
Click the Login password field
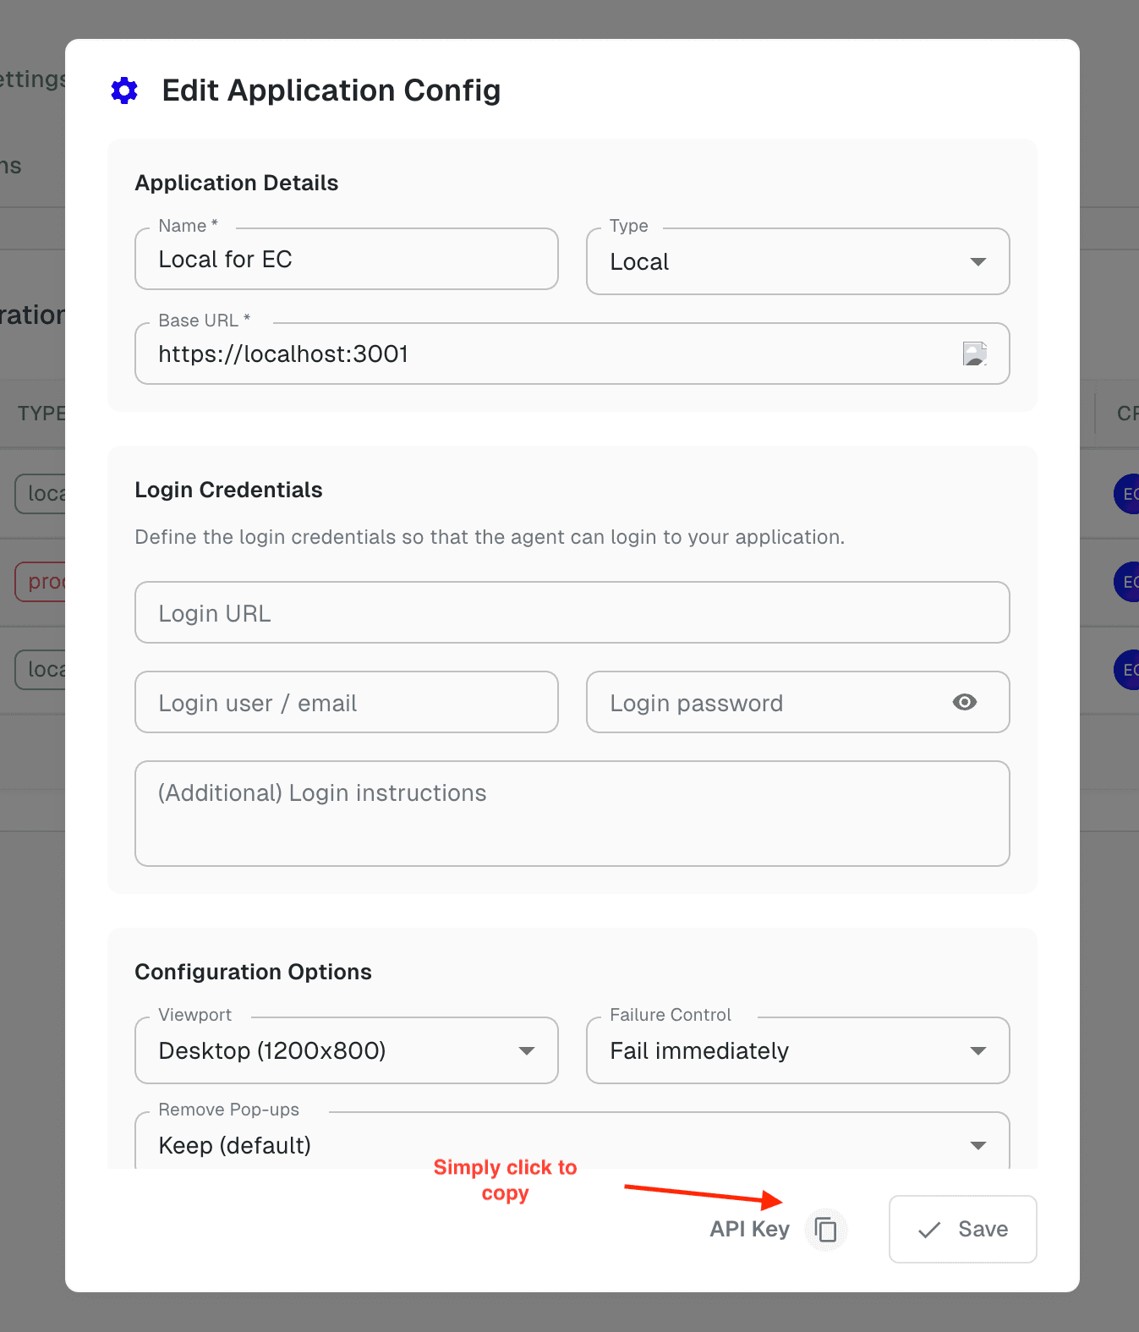pyautogui.click(x=769, y=703)
